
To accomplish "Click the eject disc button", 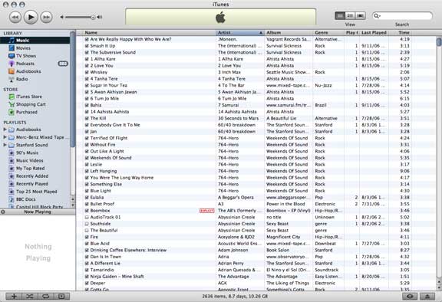I will pyautogui.click(x=427, y=297).
